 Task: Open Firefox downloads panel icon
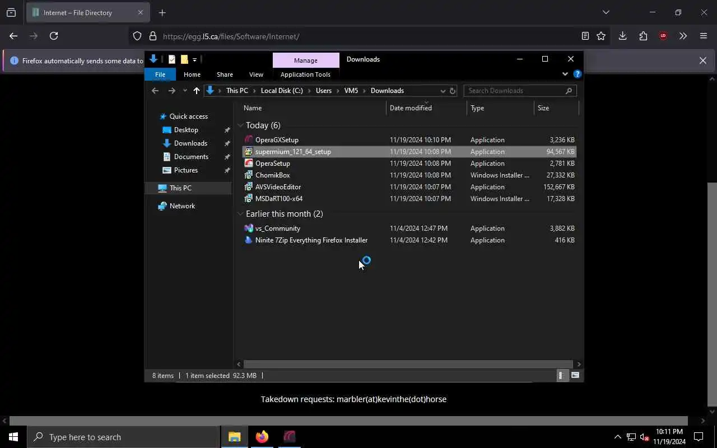pos(622,36)
